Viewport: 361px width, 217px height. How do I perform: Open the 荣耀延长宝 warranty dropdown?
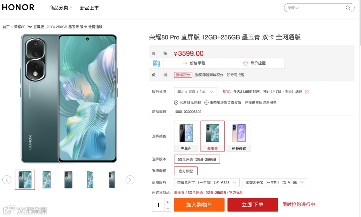[275, 183]
